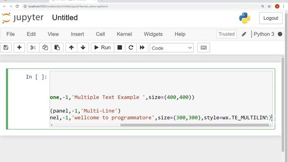
Task: Click the site info icon in address bar
Action: coord(25,6)
